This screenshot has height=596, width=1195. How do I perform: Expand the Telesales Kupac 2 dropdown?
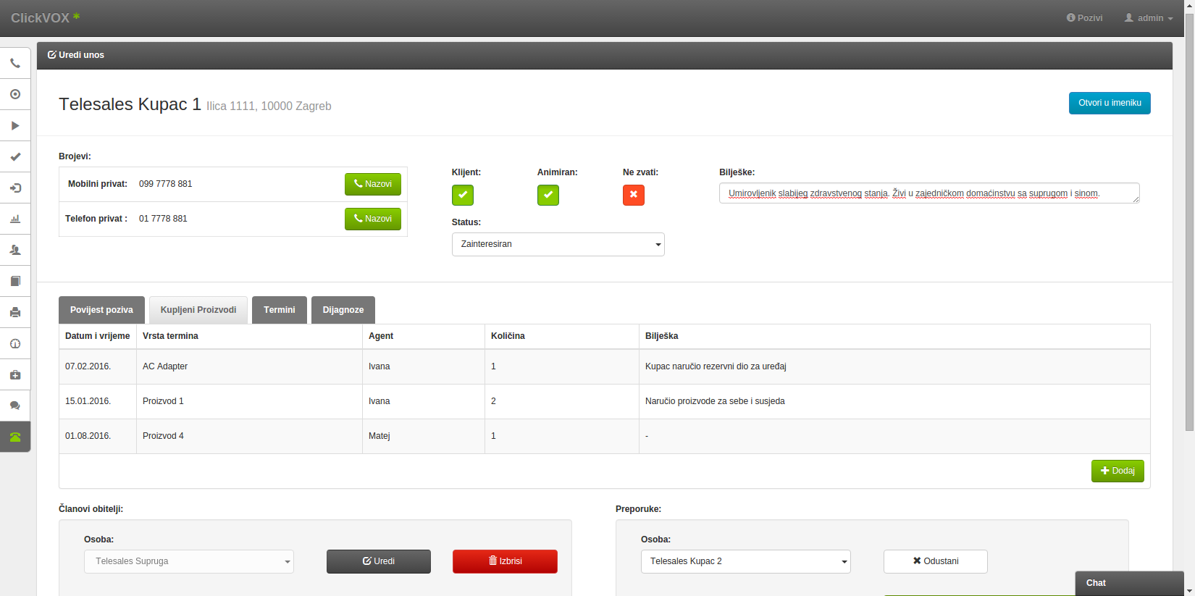click(745, 562)
